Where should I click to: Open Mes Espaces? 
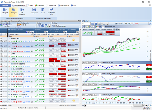[x=22, y=12]
